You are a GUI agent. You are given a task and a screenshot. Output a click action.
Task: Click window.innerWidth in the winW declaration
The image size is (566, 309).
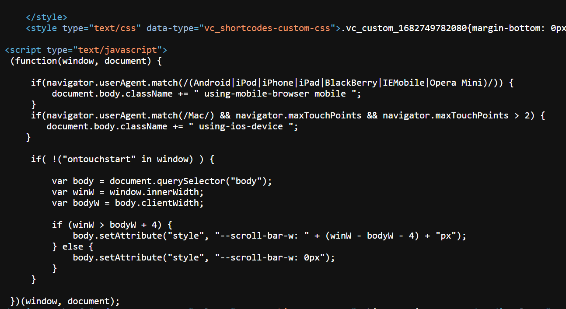click(x=157, y=192)
